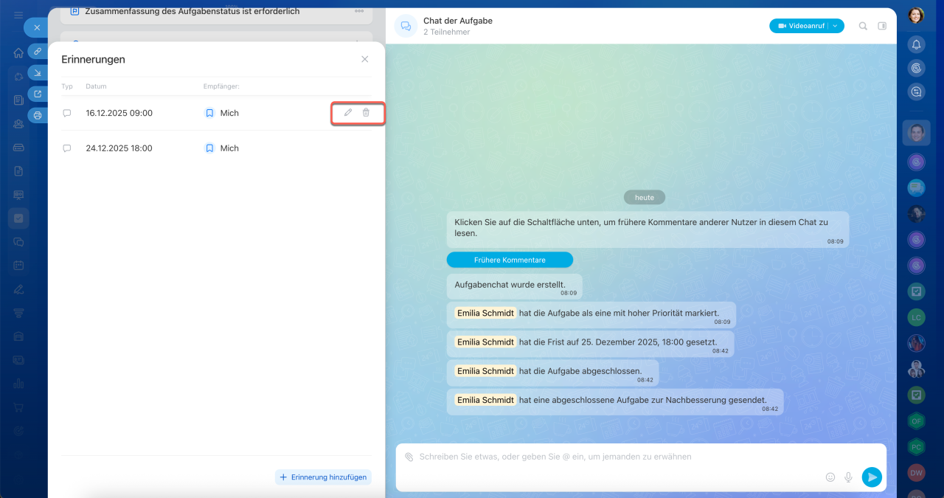
Task: Click the DW contact avatar
Action: click(916, 473)
